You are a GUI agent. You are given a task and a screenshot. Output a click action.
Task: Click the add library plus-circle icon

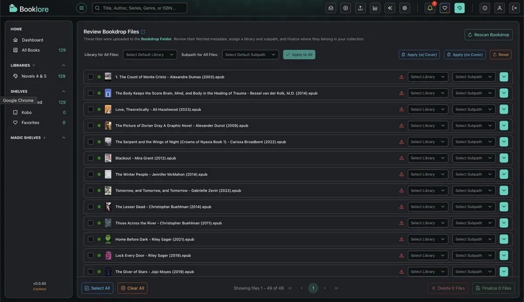click(x=346, y=8)
